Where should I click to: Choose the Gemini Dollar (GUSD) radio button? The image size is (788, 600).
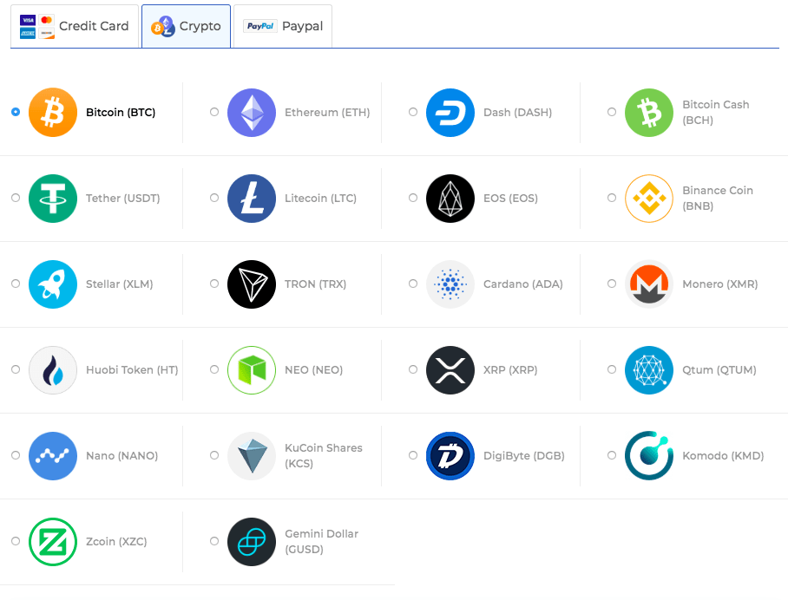(214, 541)
